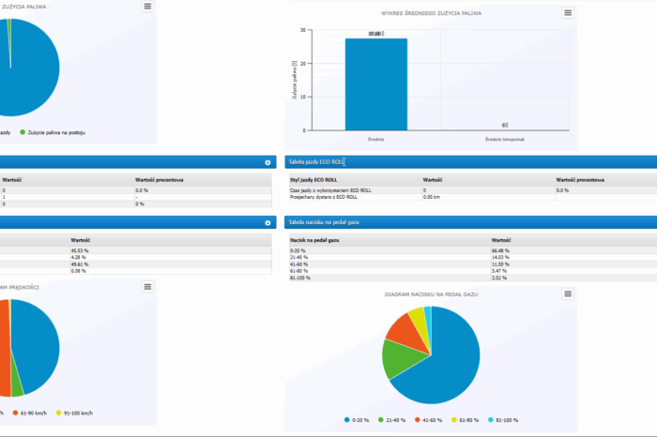Open the fuel consumption pie chart menu
This screenshot has width=657, height=437.
point(147,7)
